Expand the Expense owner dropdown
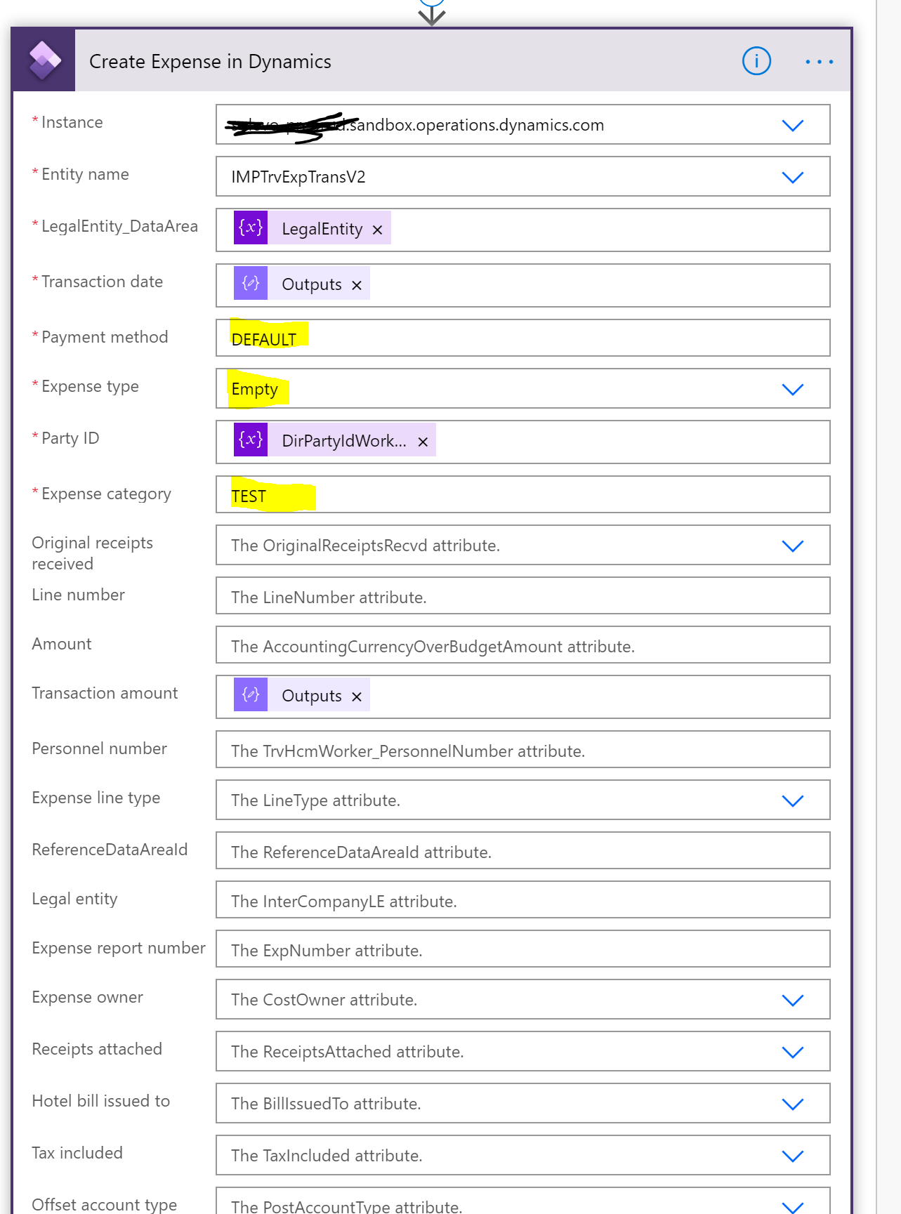This screenshot has width=901, height=1214. [793, 1000]
